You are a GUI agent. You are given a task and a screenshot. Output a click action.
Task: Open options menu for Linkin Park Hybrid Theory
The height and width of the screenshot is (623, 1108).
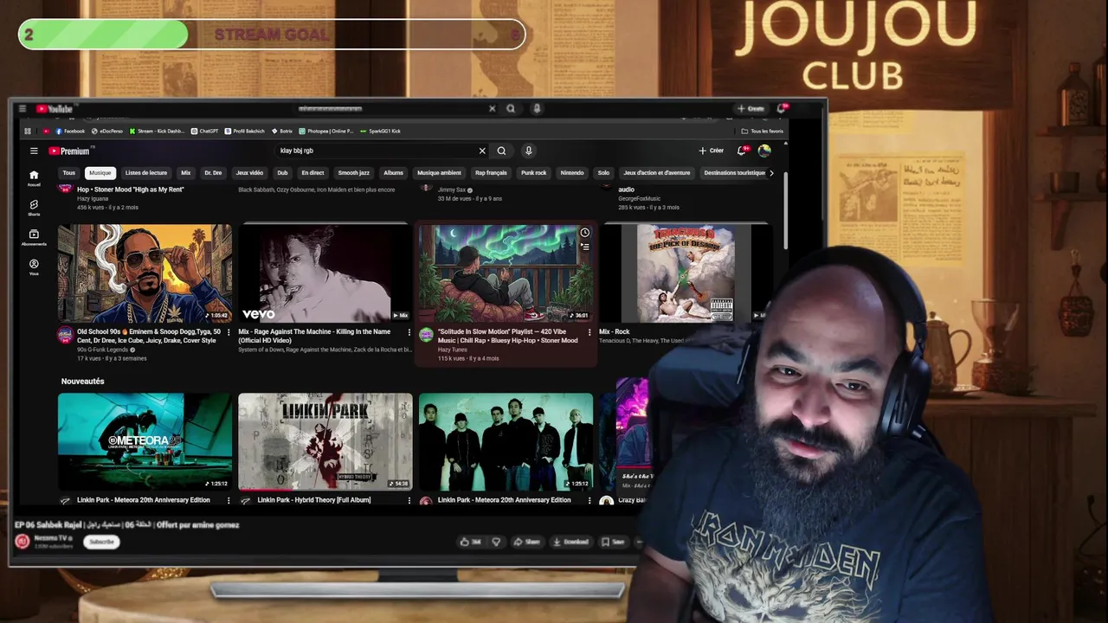pos(409,500)
